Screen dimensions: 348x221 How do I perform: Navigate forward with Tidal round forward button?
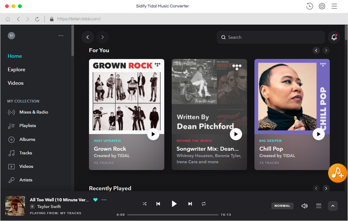click(x=102, y=37)
